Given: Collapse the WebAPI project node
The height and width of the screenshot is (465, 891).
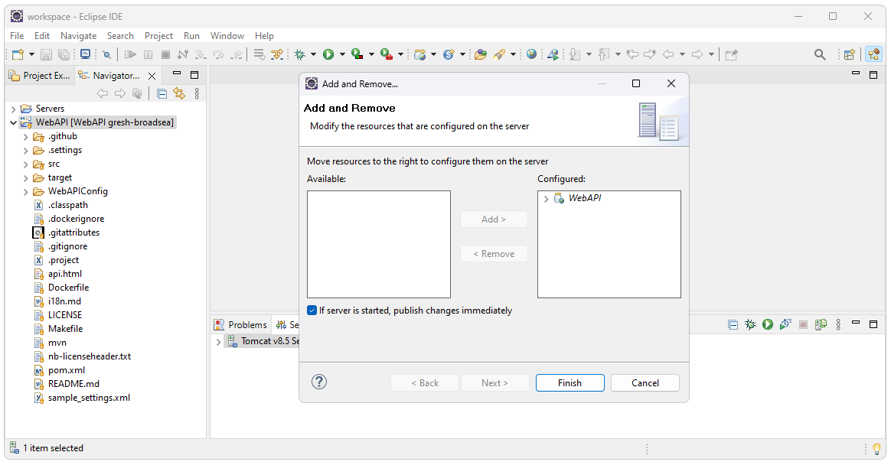Looking at the screenshot, I should pos(14,122).
